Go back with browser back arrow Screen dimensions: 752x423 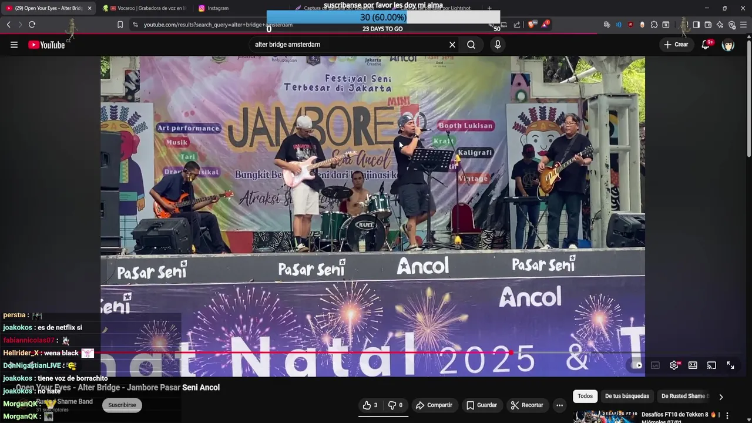pyautogui.click(x=9, y=25)
